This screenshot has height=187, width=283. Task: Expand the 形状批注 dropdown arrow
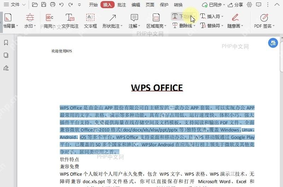click(x=122, y=26)
